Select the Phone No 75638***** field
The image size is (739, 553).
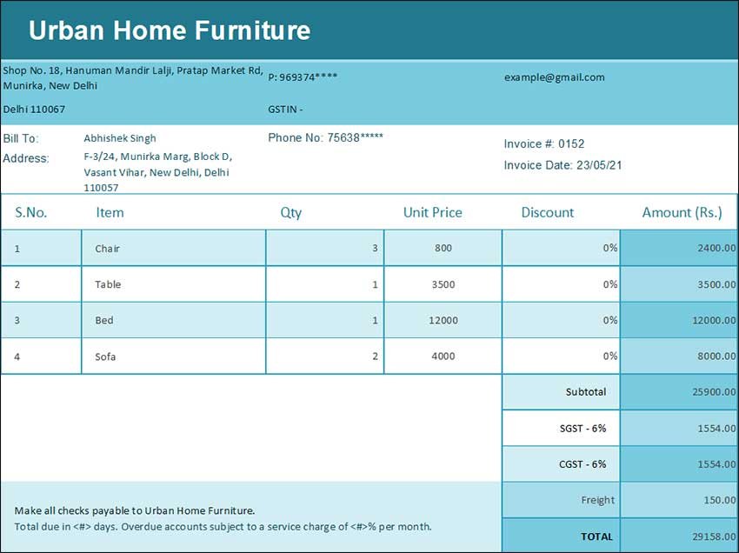point(325,137)
